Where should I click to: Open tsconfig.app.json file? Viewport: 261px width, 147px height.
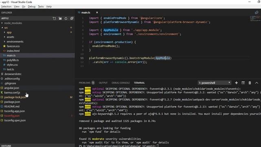pyautogui.click(x=15, y=111)
